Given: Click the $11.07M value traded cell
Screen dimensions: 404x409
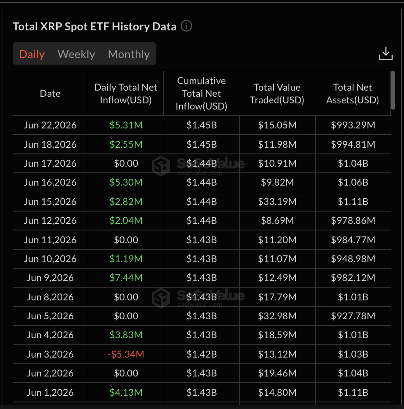Looking at the screenshot, I should tap(277, 259).
